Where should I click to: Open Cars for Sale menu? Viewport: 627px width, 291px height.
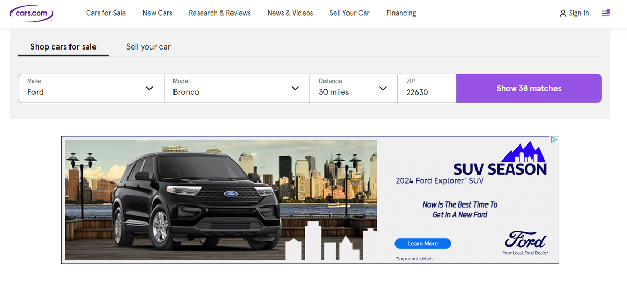106,13
